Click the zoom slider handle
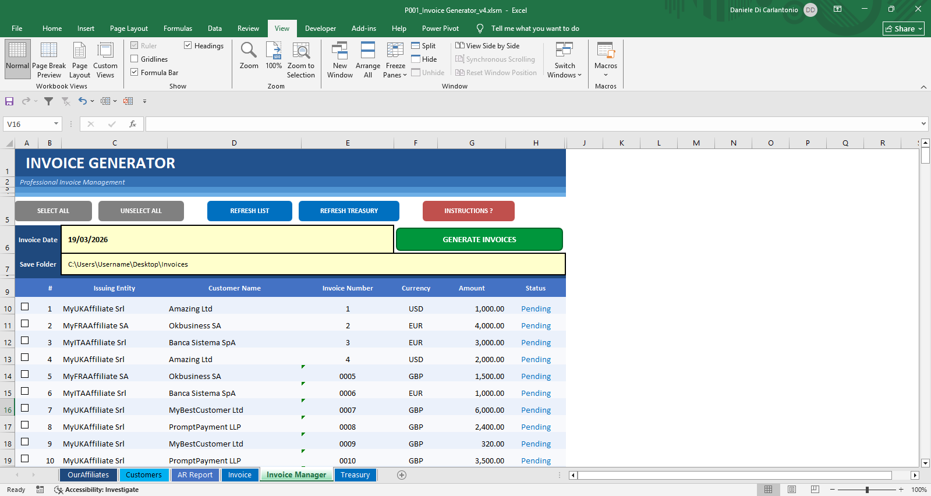 (867, 490)
